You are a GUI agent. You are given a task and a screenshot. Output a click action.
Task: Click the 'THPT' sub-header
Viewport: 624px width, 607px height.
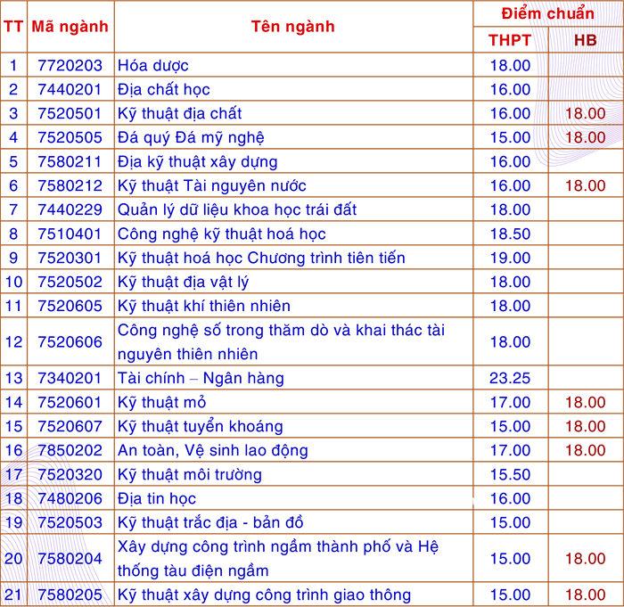coord(510,40)
